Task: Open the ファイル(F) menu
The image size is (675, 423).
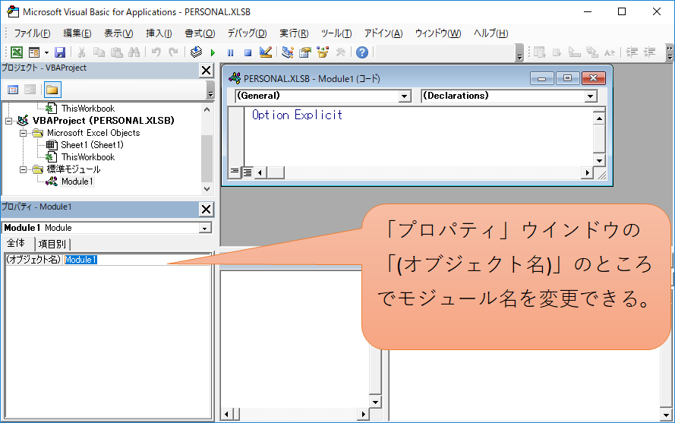Action: (x=32, y=33)
